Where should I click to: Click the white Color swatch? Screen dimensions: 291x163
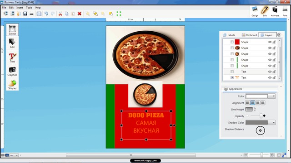point(256,96)
